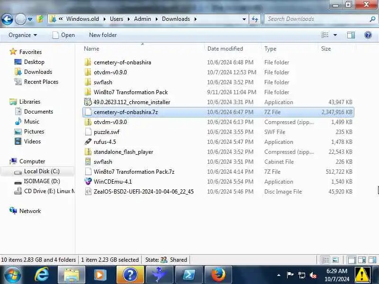
Task: Open Help with the question mark icon
Action: [x=368, y=35]
